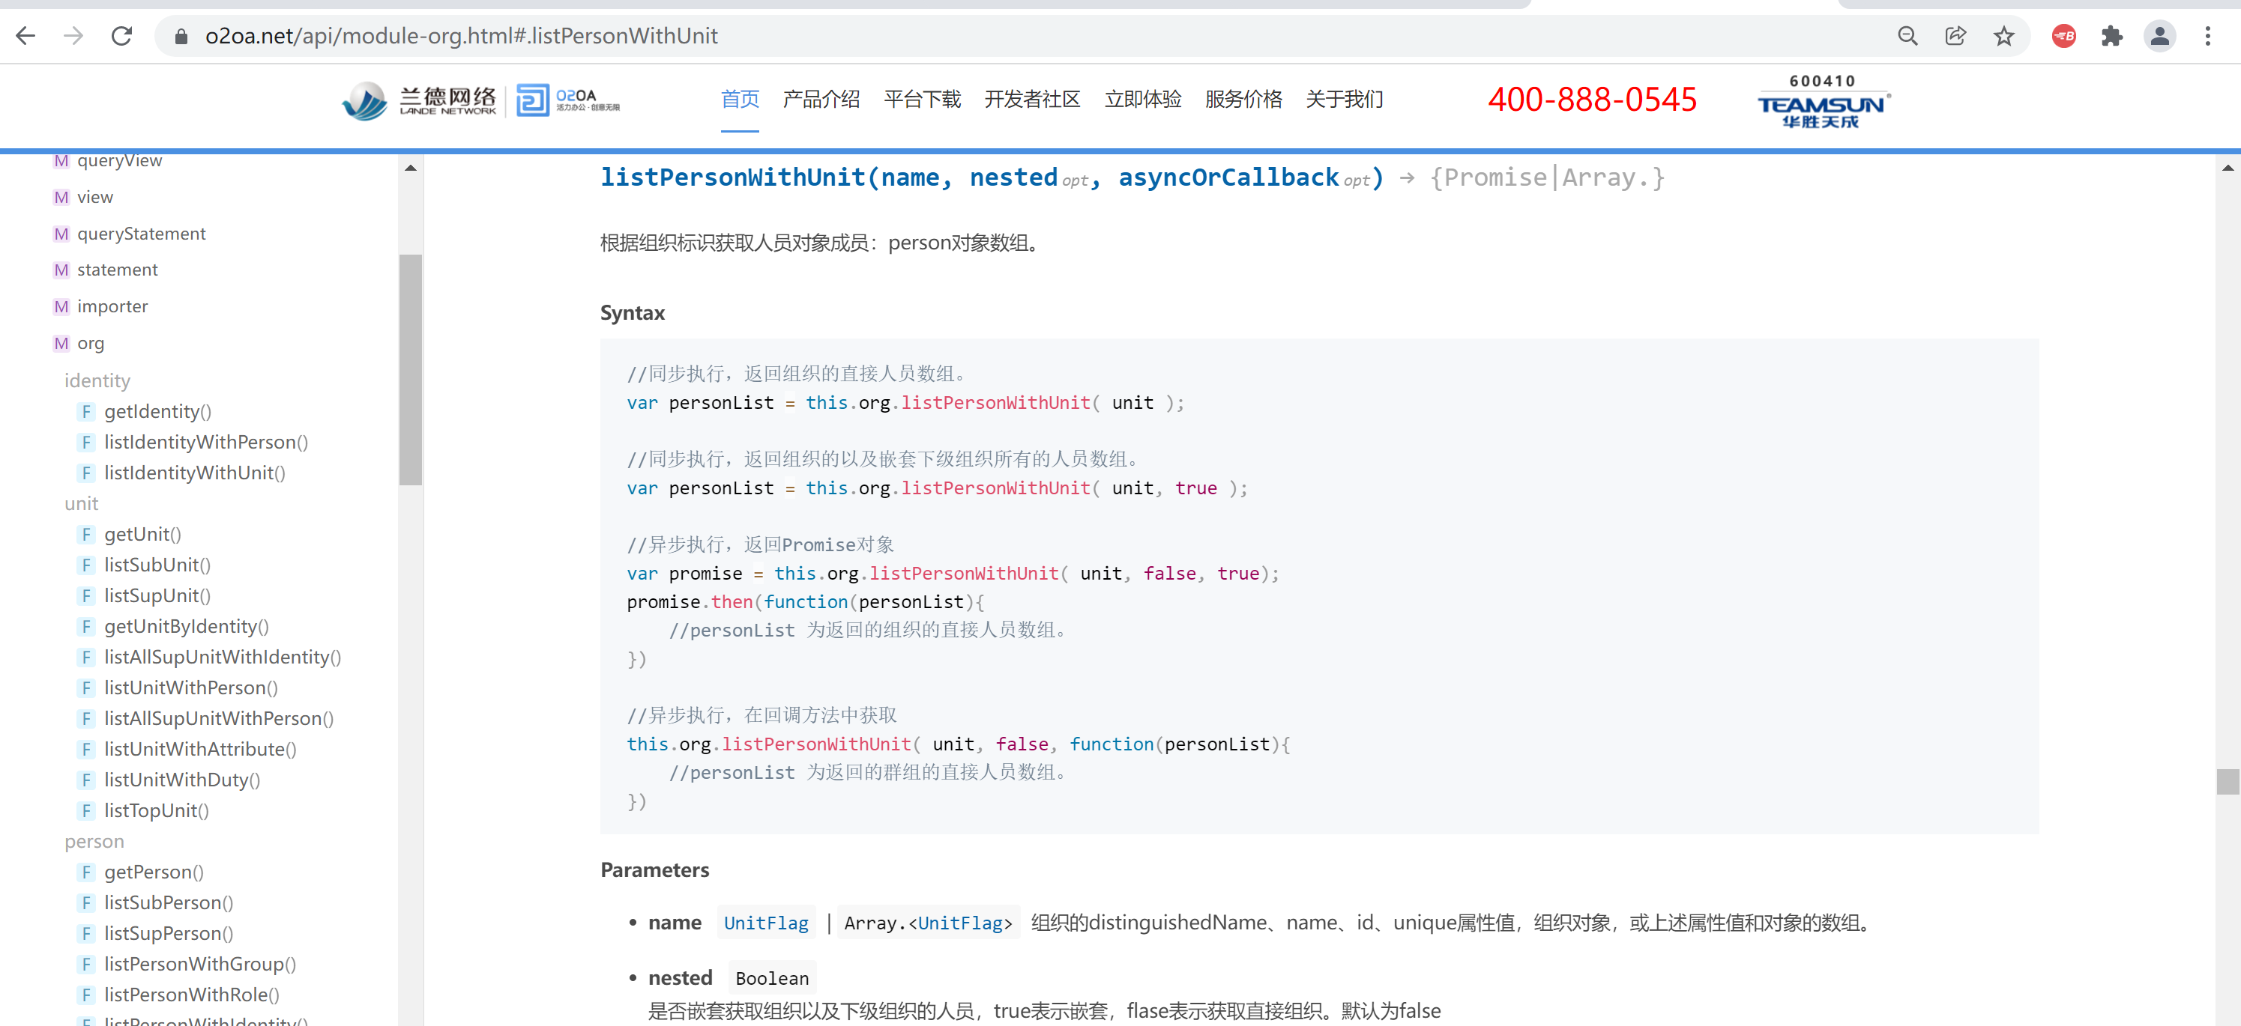Open the user profile avatar icon

(2159, 36)
